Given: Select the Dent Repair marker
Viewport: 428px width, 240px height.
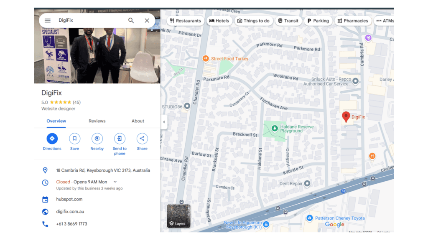Looking at the screenshot, I should pyautogui.click(x=307, y=183).
